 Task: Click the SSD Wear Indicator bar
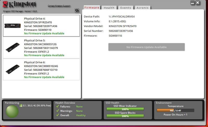coord(125,109)
